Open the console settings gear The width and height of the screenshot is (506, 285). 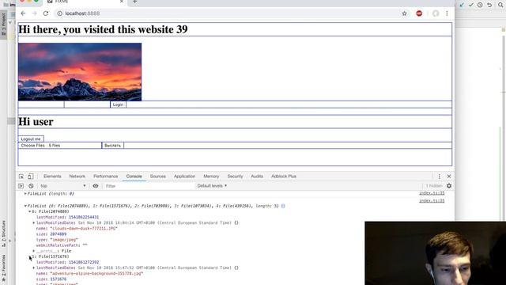[x=449, y=186]
